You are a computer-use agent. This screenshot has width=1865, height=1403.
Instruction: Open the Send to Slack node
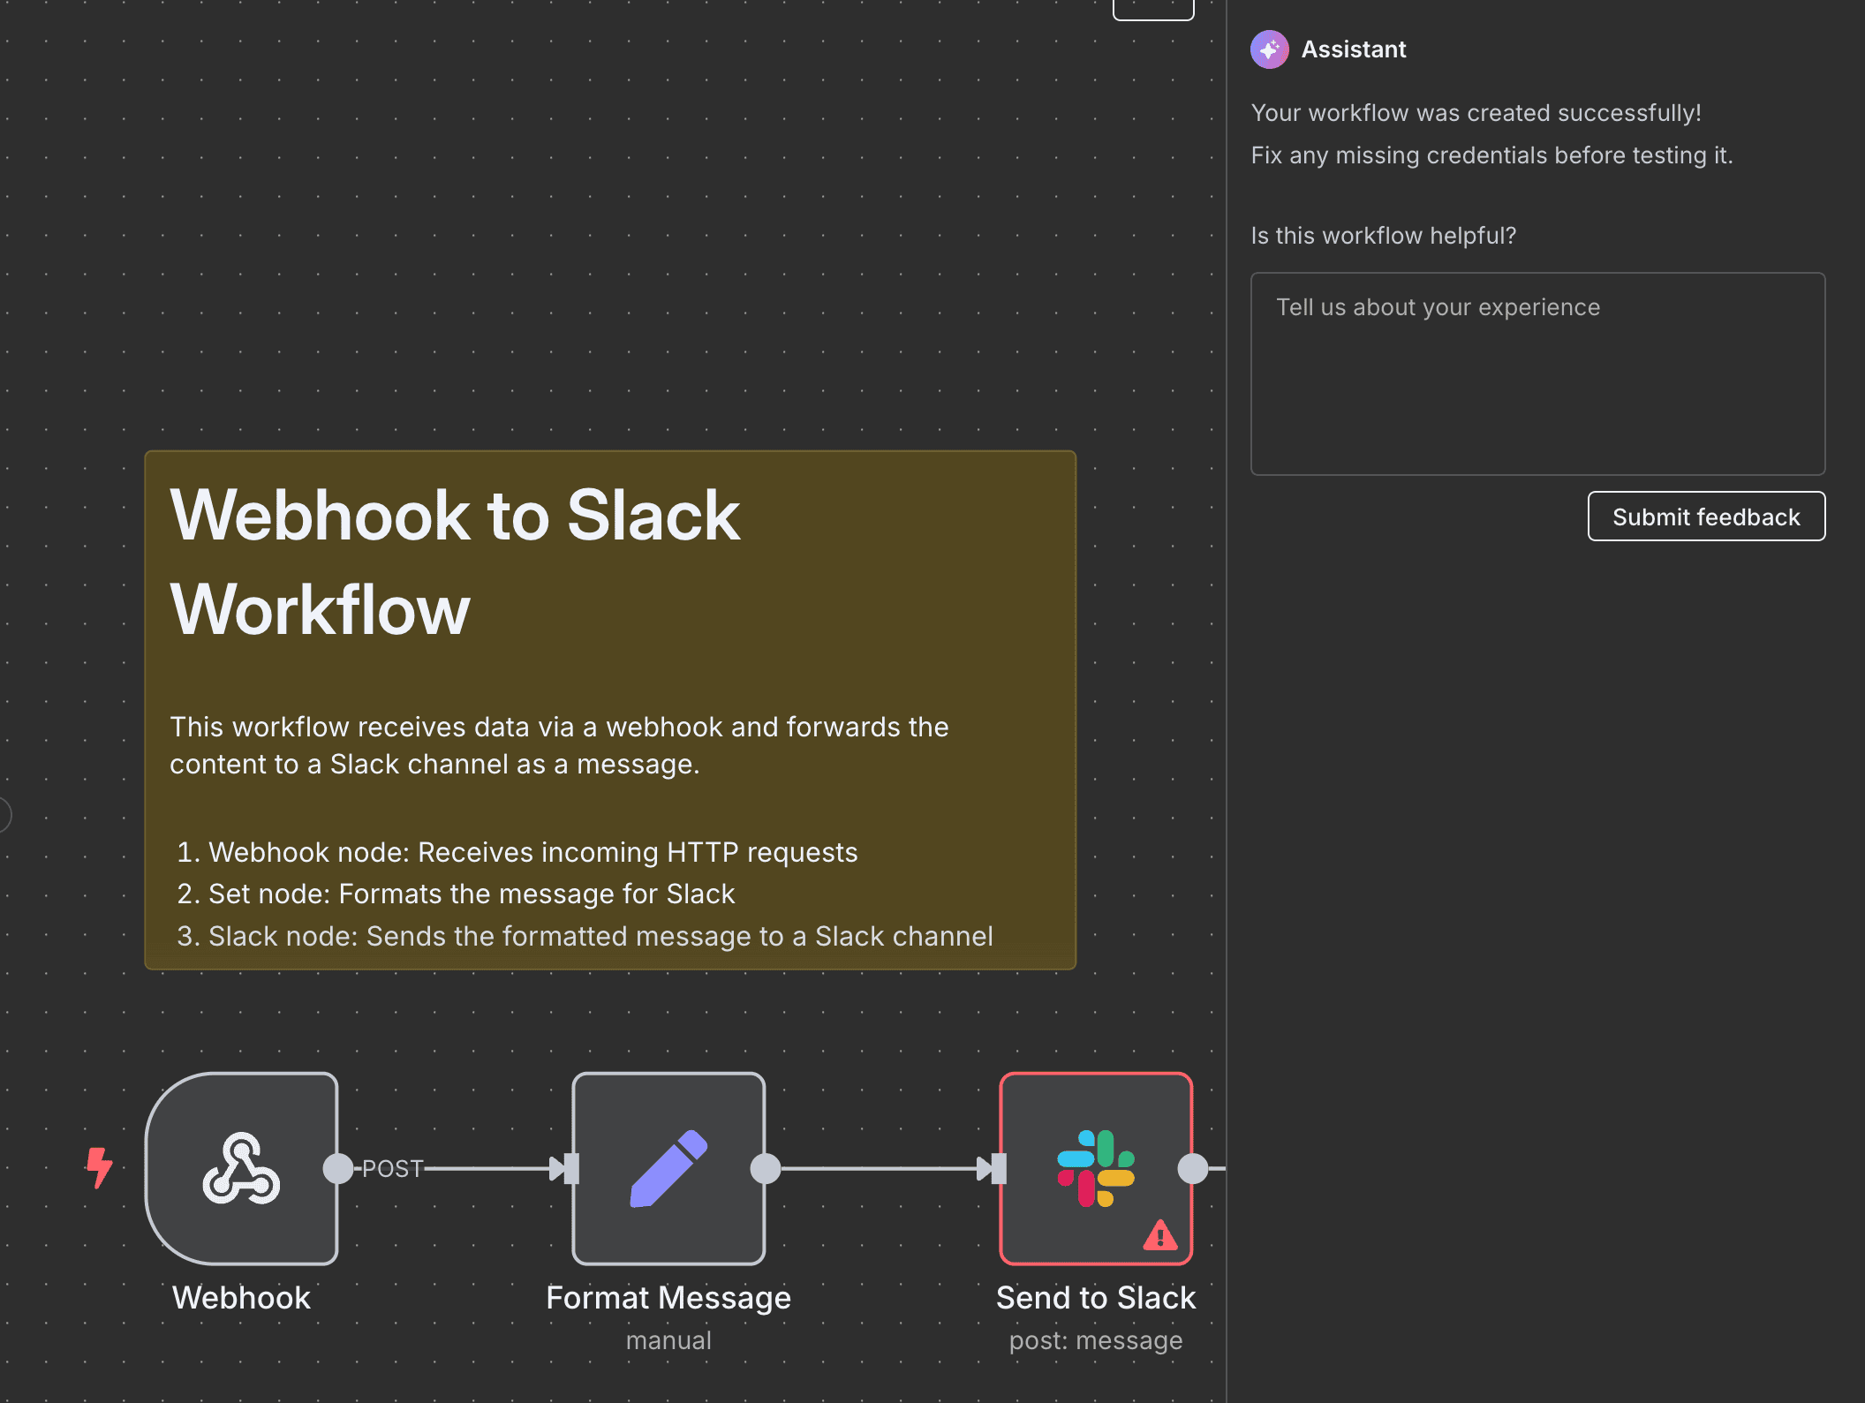coord(1095,1167)
